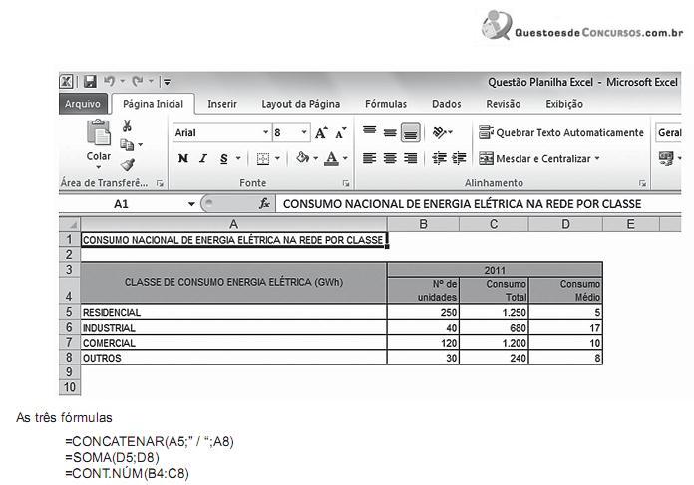Screen dimensions: 694x485
Task: Open the font color dropdown arrow
Action: 345,158
